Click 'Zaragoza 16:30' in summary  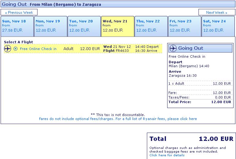(x=183, y=76)
